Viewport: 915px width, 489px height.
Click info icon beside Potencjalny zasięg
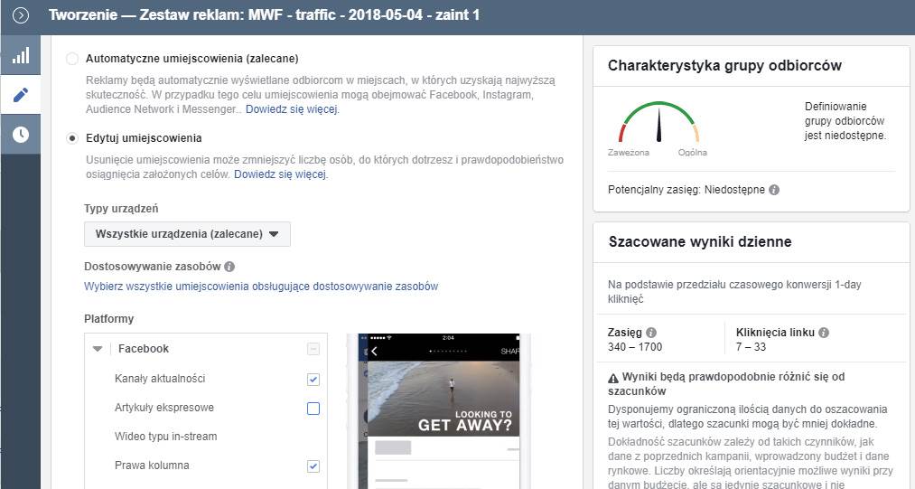pyautogui.click(x=774, y=190)
